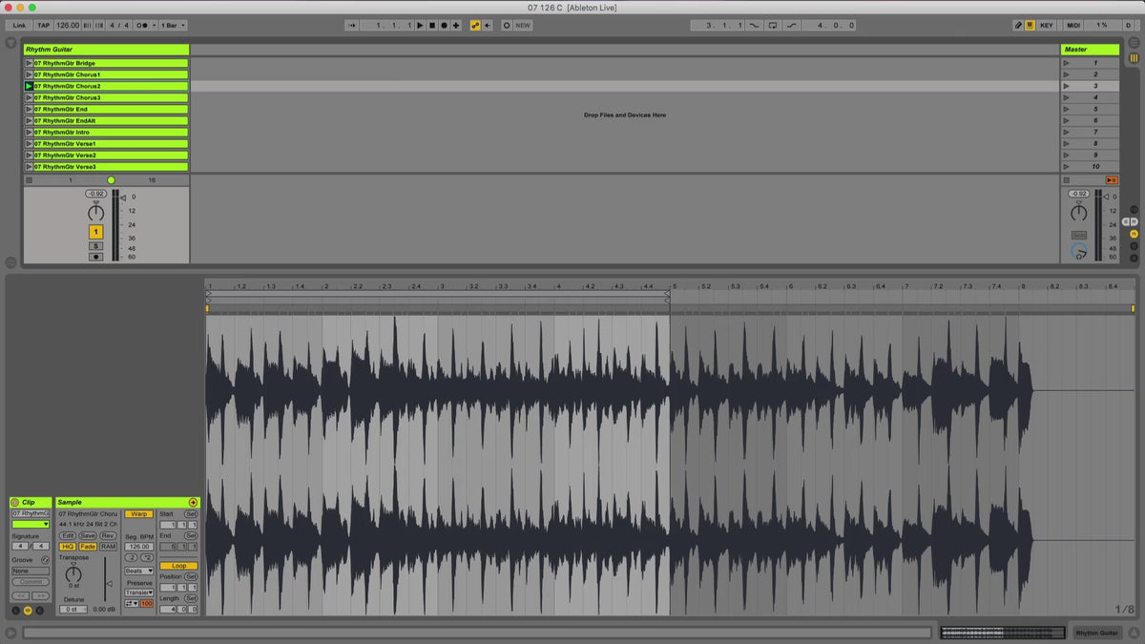
Task: Open the clip color chooser dropdown
Action: (x=31, y=524)
